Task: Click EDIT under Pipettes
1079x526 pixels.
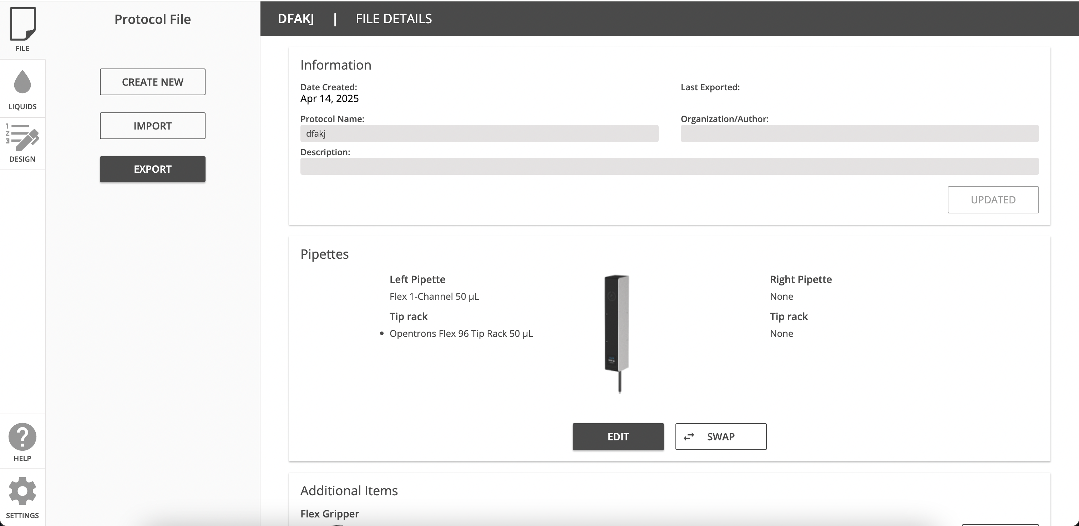Action: coord(618,437)
